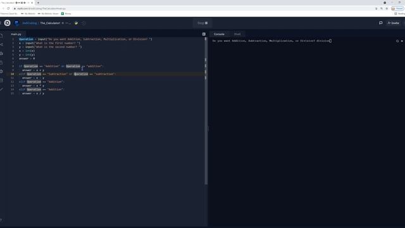Screen dimensions: 405x228
Task: Click code line 'x = int(x)'
Action: click(x=27, y=51)
